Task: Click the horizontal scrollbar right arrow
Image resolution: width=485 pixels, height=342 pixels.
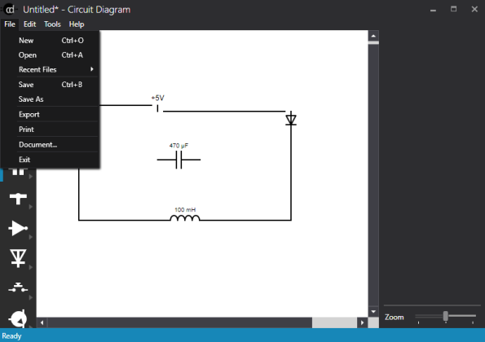Action: tap(362, 322)
